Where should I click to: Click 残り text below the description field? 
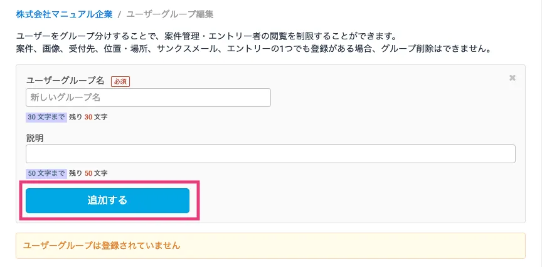click(75, 173)
